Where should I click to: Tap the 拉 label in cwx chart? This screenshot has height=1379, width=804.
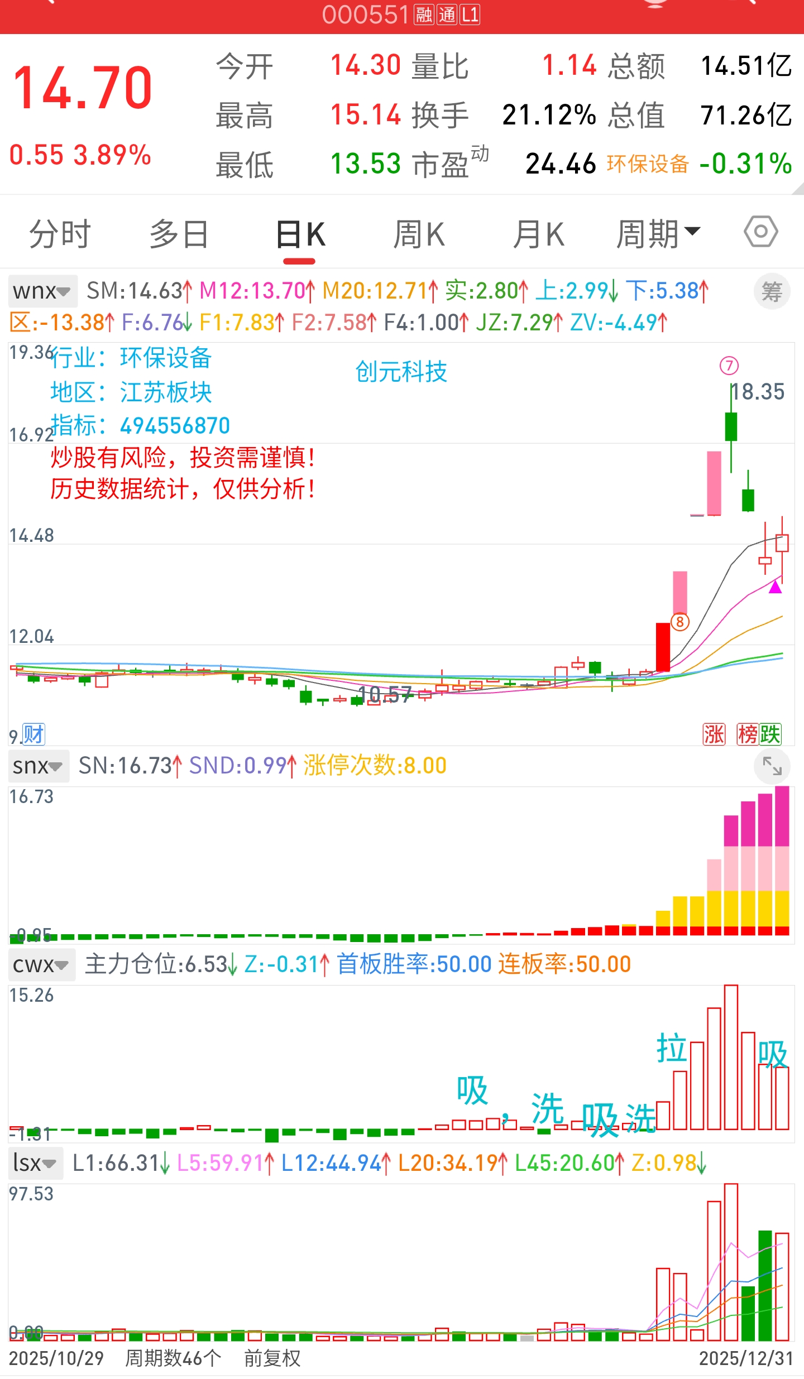(671, 1048)
